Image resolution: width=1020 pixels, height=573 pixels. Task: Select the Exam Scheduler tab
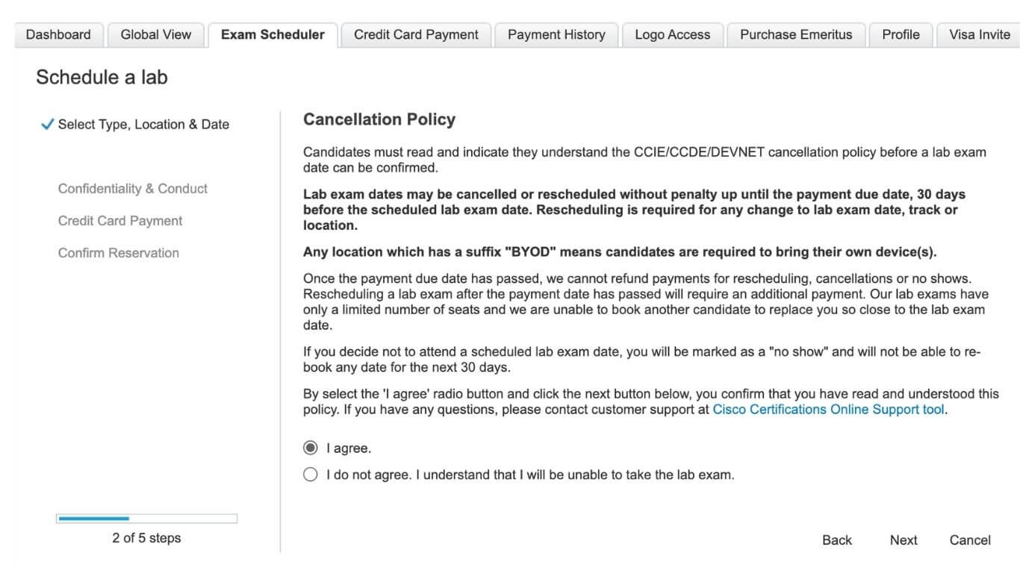[273, 34]
